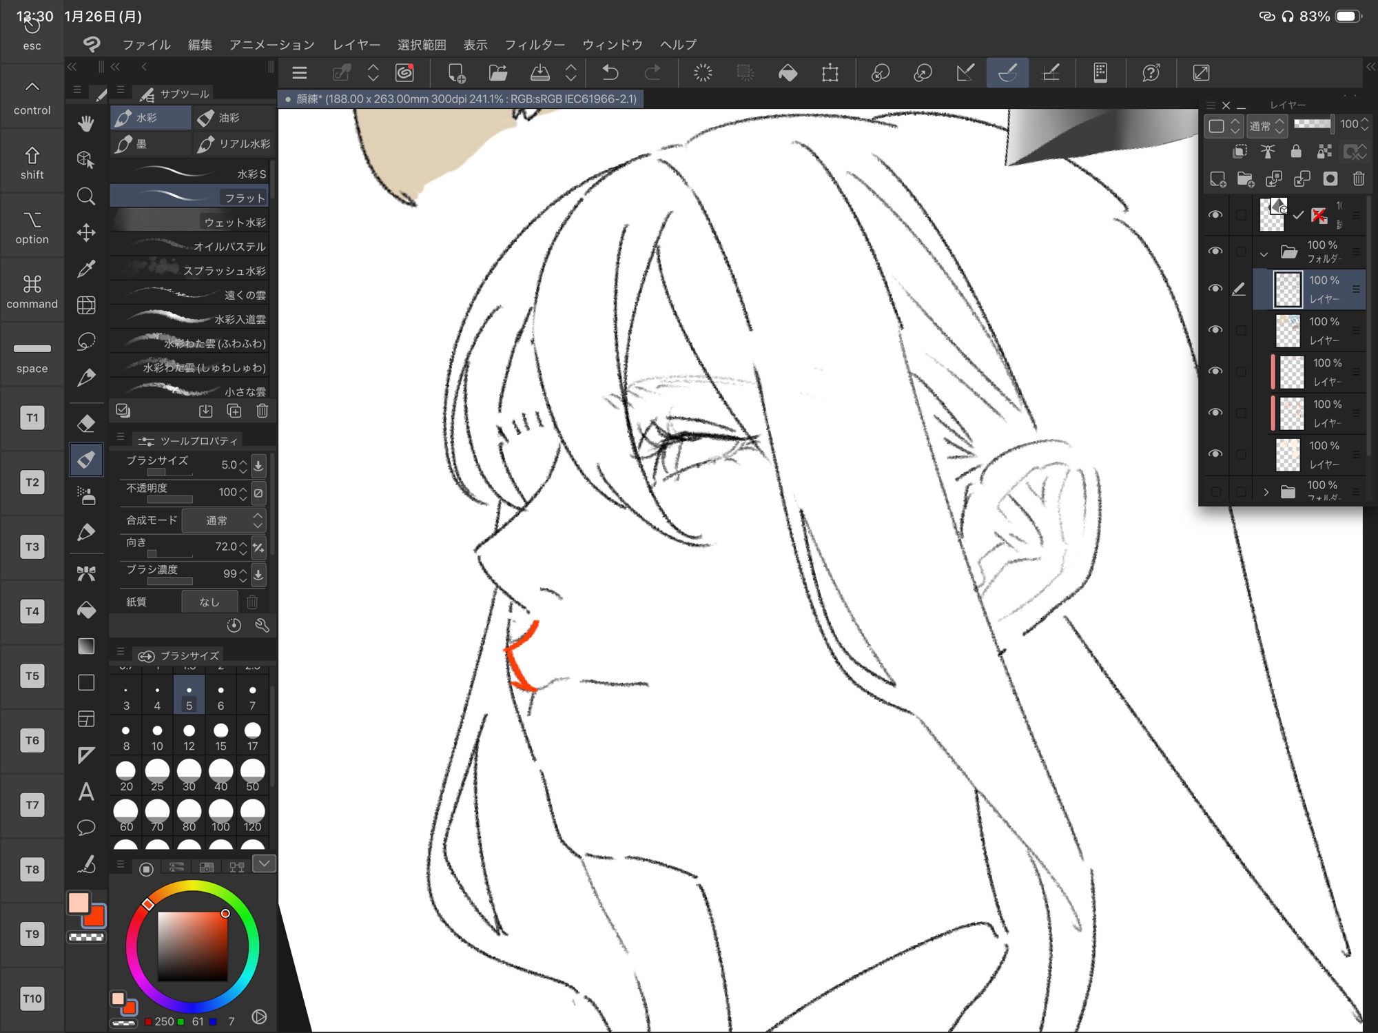This screenshot has height=1033, width=1378.
Task: Open the layer blending mode 通常 dropdown
Action: tap(1267, 126)
